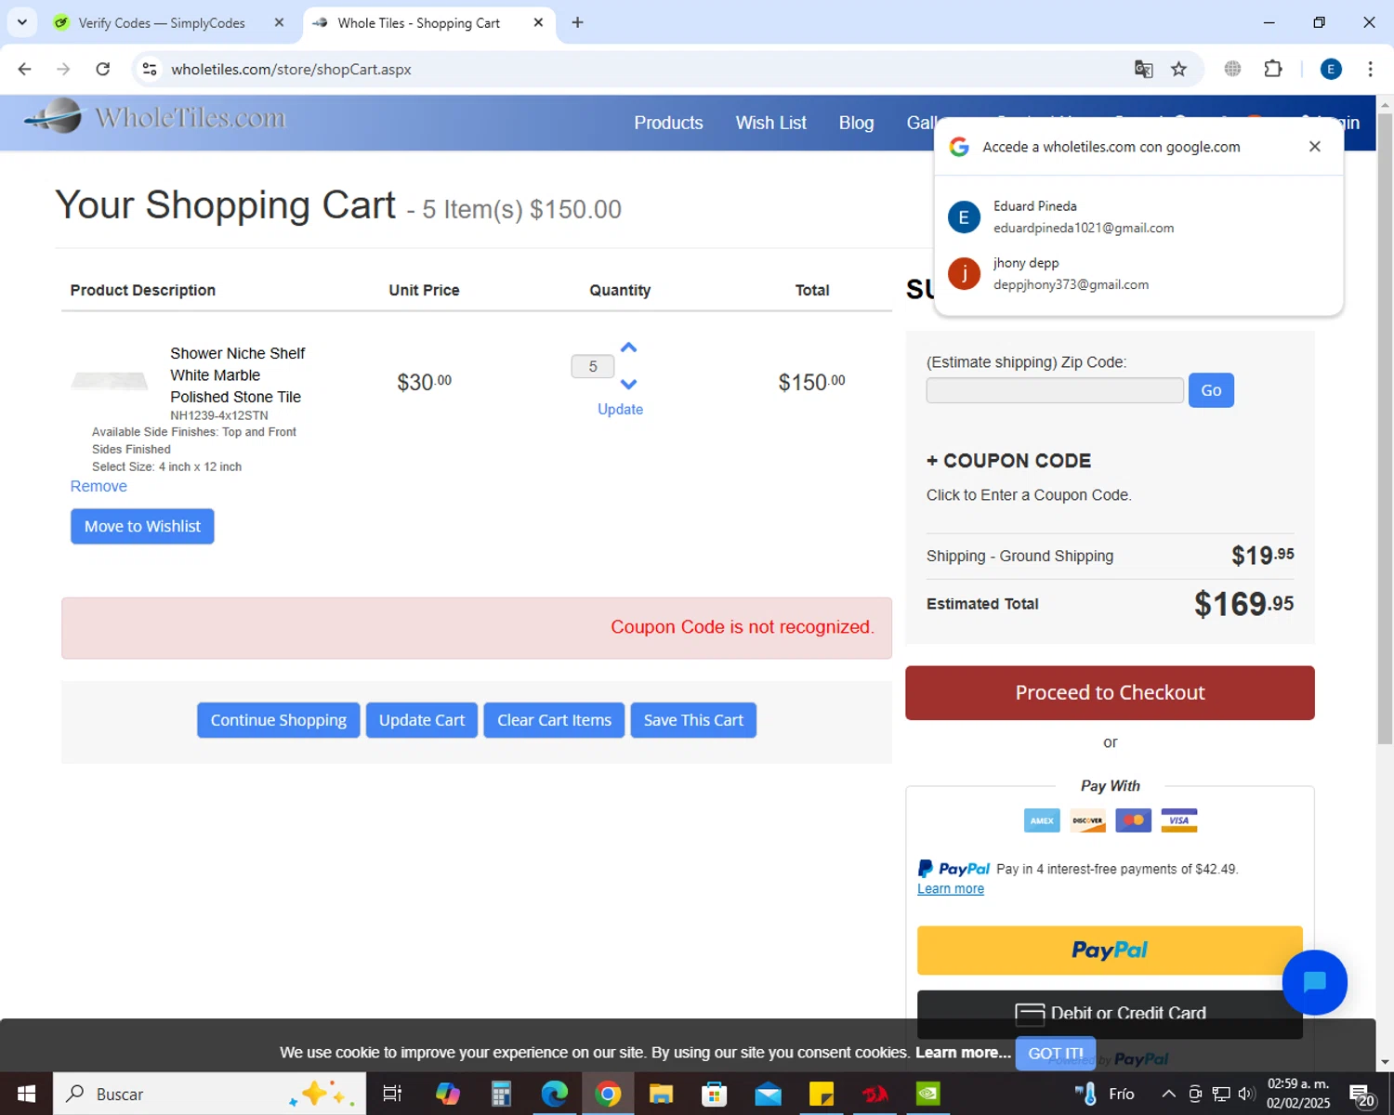
Task: Go back in browser history
Action: click(x=25, y=69)
